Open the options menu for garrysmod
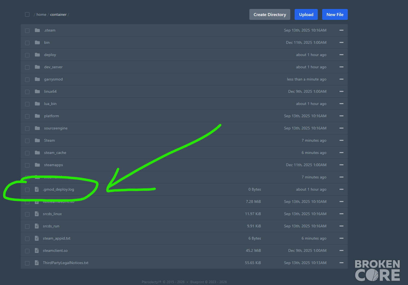 [341, 79]
